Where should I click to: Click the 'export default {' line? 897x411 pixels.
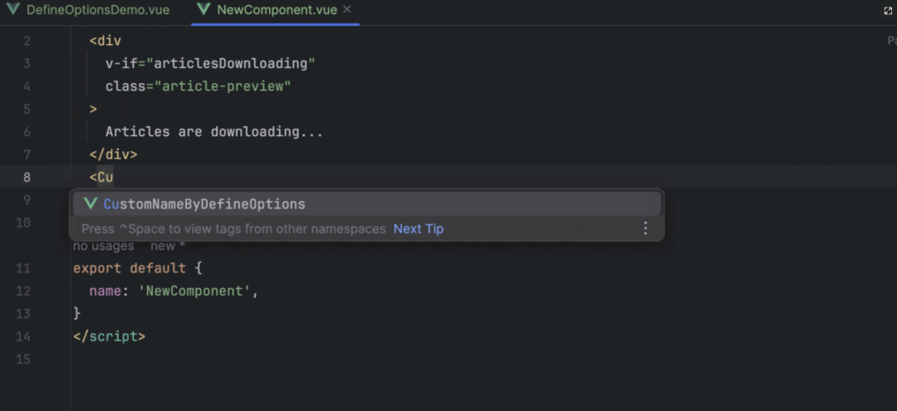[137, 268]
